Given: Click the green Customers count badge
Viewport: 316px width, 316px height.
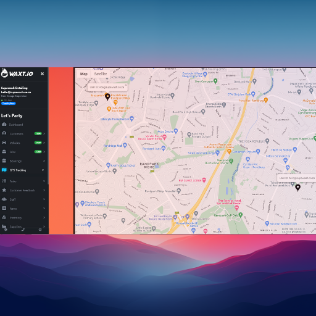Looking at the screenshot, I should (38, 134).
